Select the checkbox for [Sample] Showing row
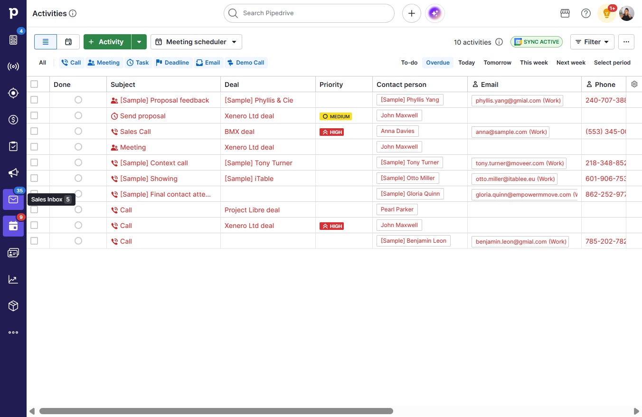Screen dimensions: 642x417 point(34,178)
